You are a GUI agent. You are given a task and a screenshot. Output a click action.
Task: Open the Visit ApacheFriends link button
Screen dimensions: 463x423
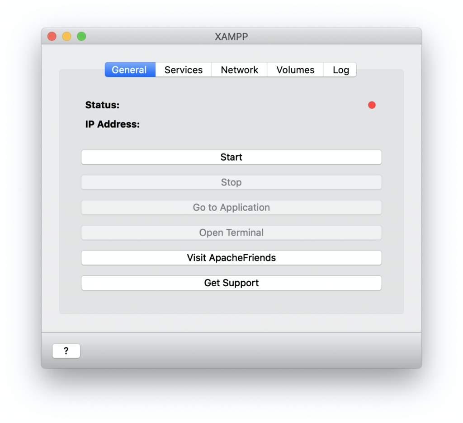click(231, 258)
